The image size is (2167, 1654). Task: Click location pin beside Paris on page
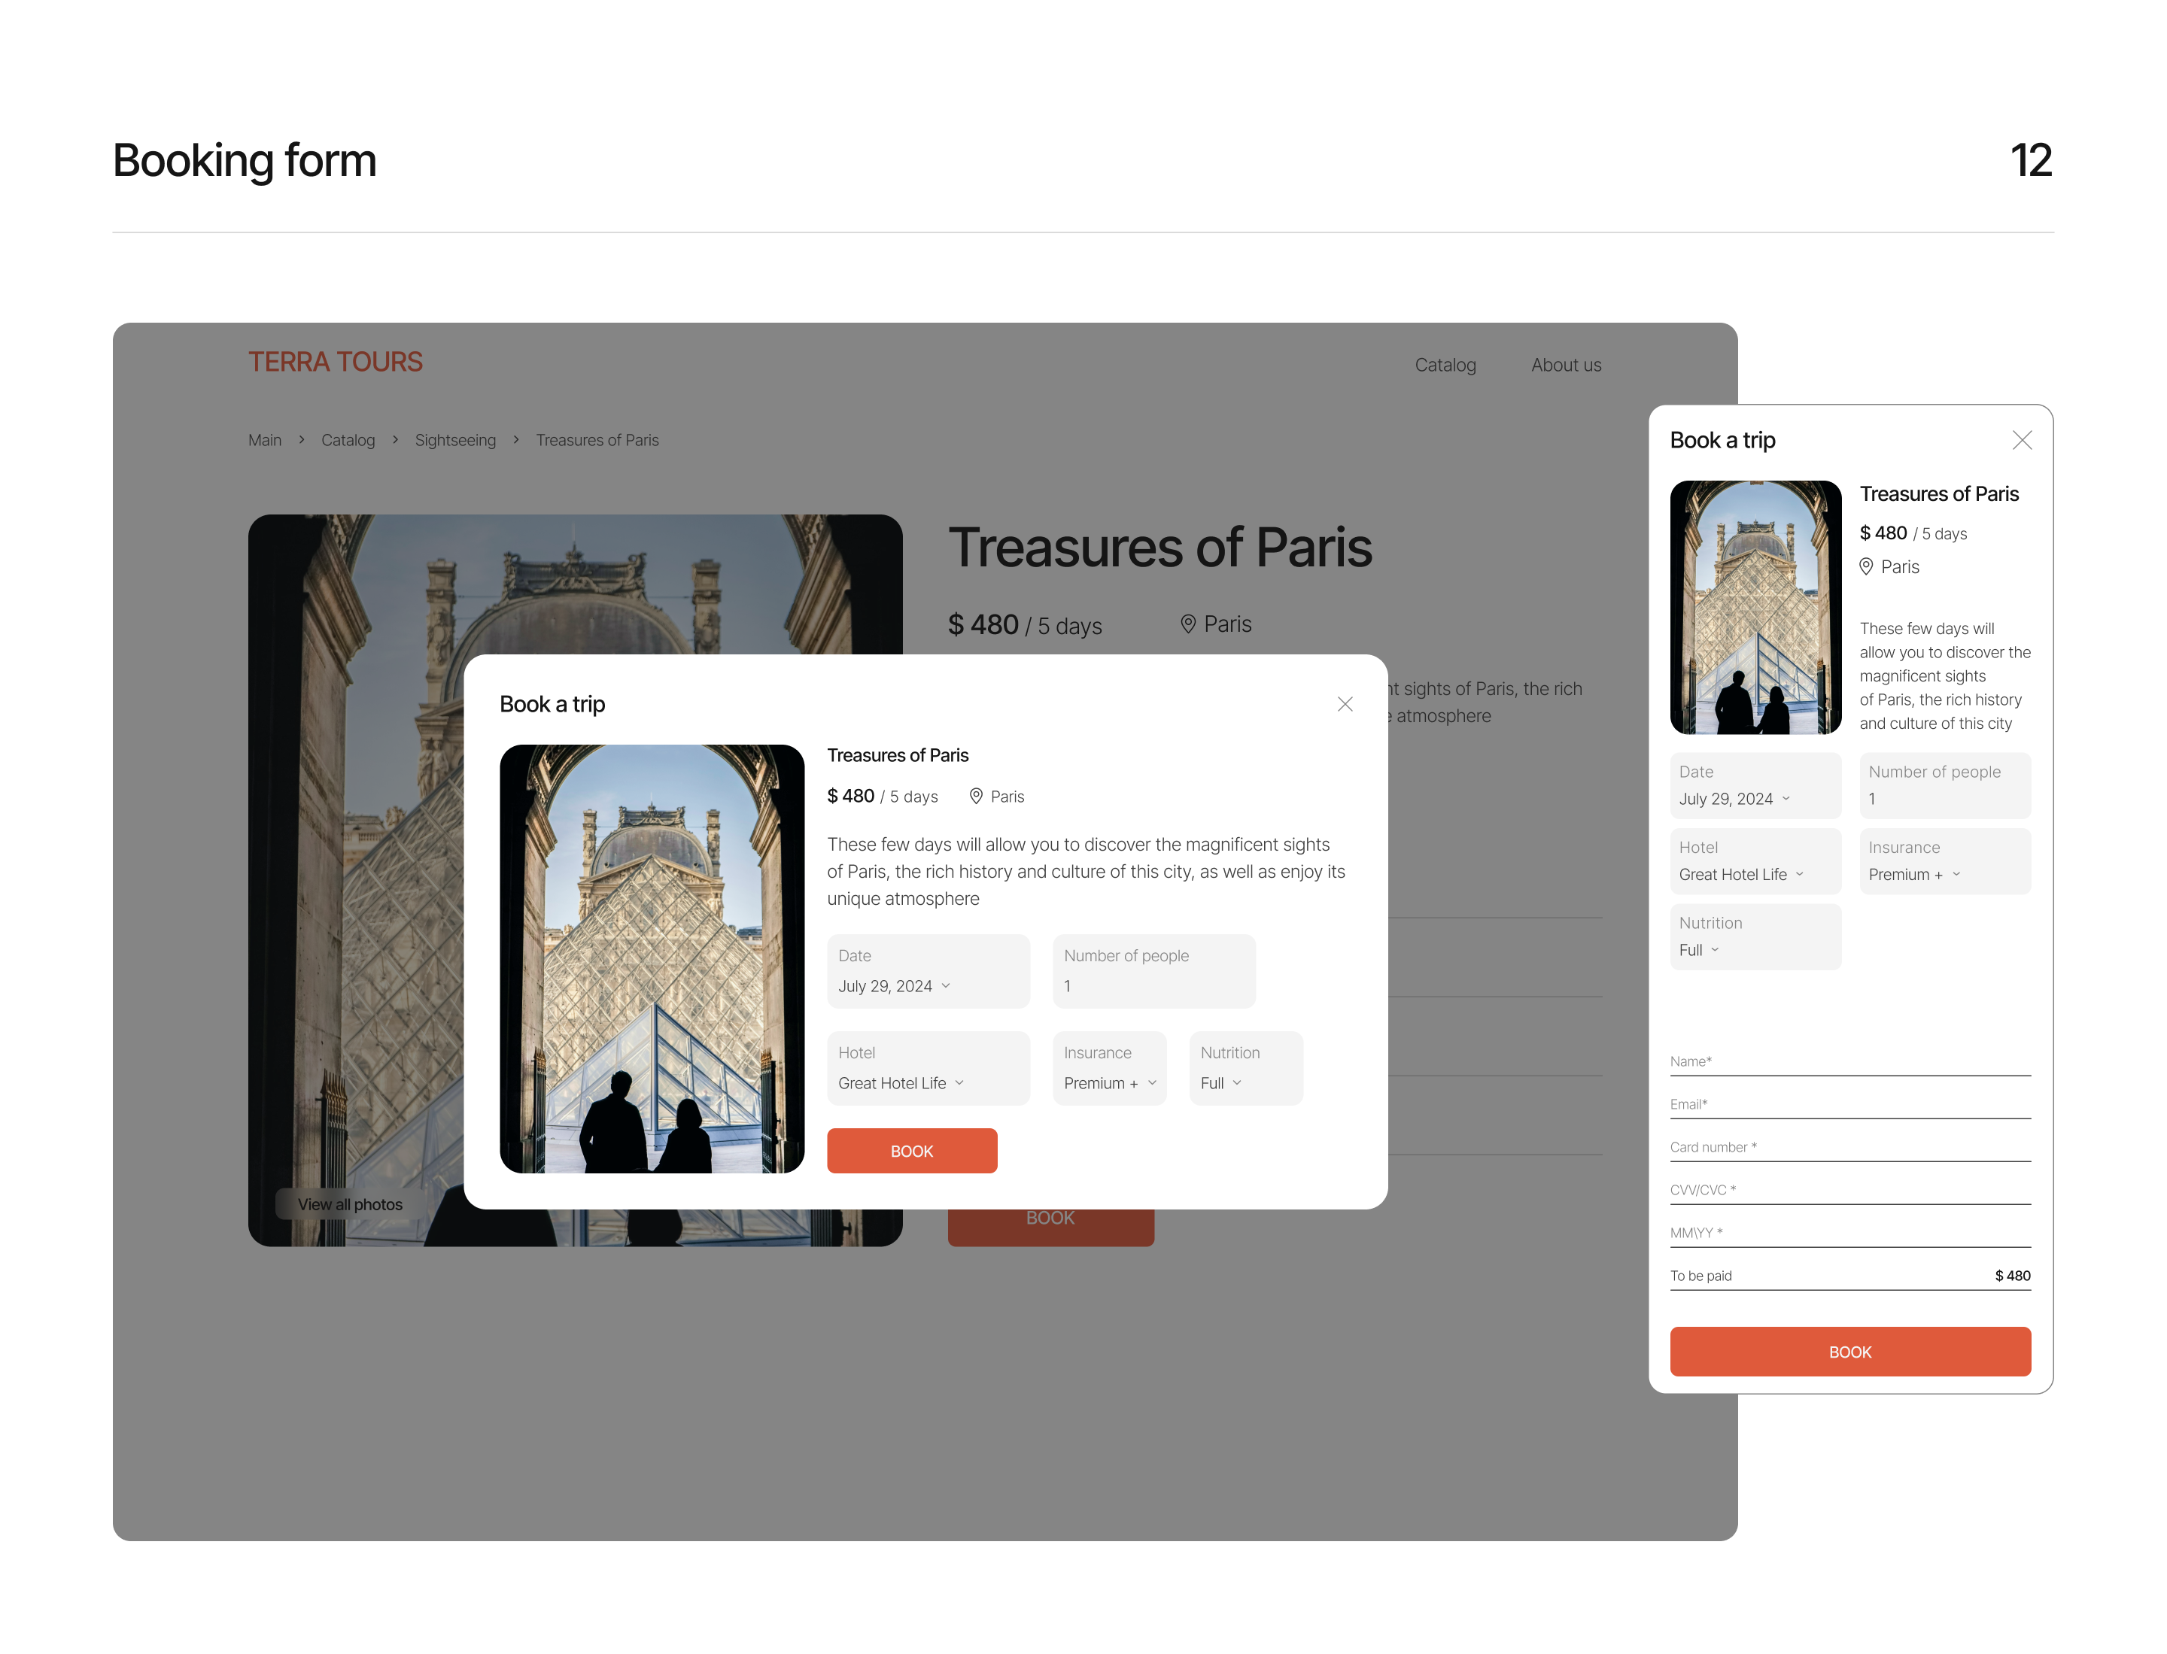[1188, 624]
